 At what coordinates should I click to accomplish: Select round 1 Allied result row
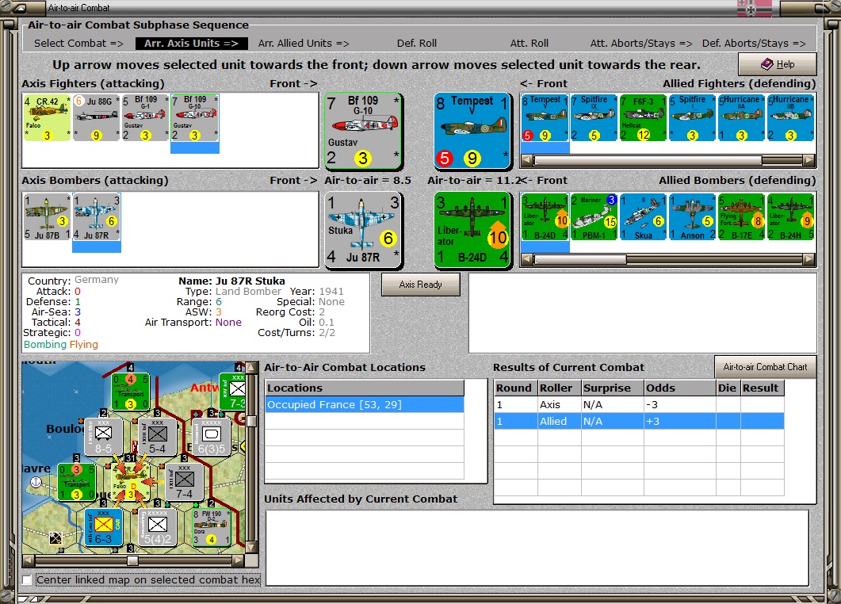[x=639, y=421]
